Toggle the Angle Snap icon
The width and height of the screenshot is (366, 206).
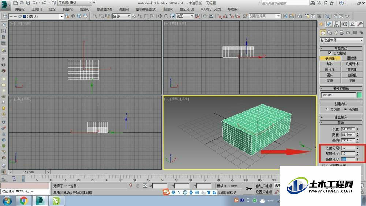coord(225,16)
